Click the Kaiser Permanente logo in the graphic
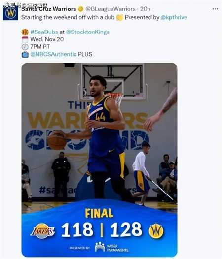Image resolution: width=222 pixels, height=259 pixels. click(112, 247)
